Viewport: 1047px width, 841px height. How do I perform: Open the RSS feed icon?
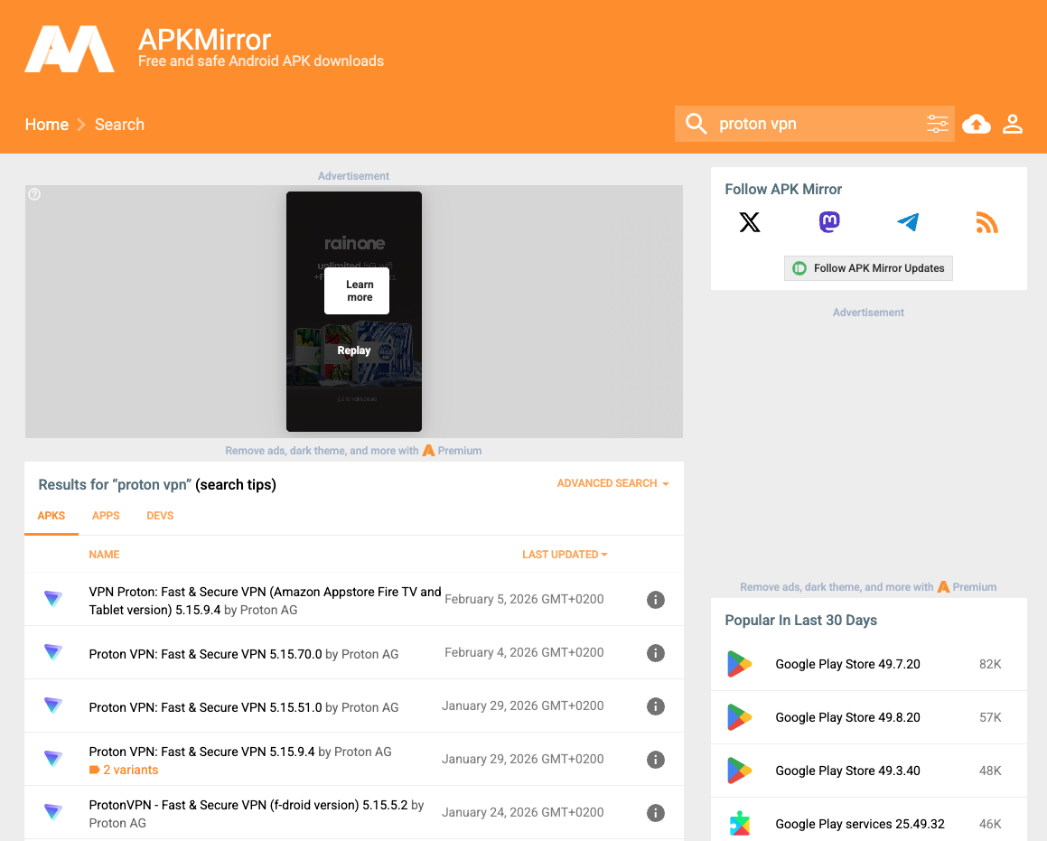[x=986, y=222]
